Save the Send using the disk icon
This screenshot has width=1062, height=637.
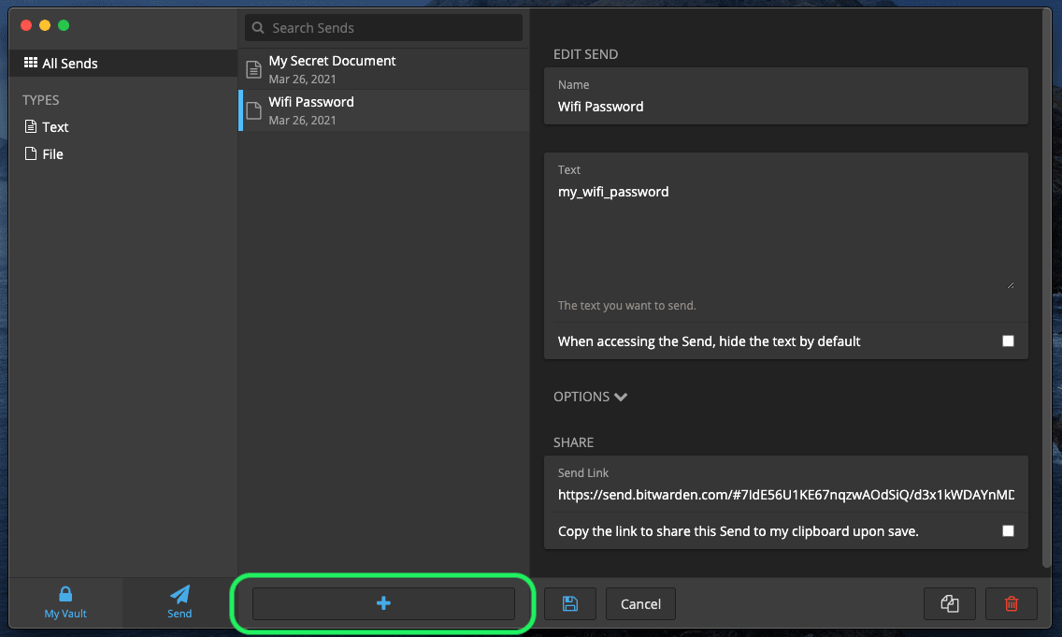point(570,603)
